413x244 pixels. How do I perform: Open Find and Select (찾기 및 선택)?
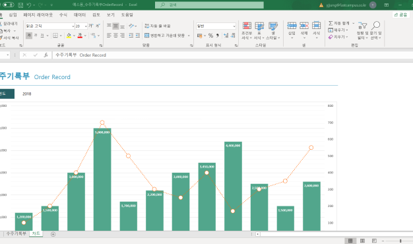pos(376,30)
